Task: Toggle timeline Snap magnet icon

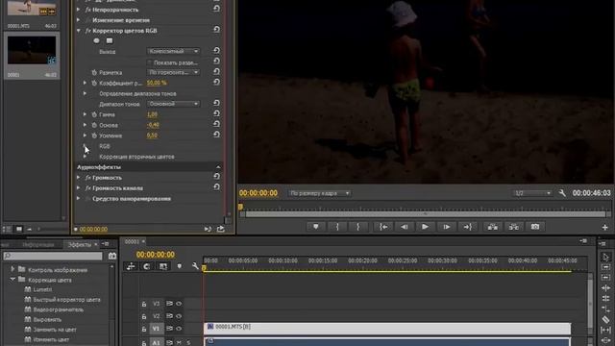Action: pos(146,266)
